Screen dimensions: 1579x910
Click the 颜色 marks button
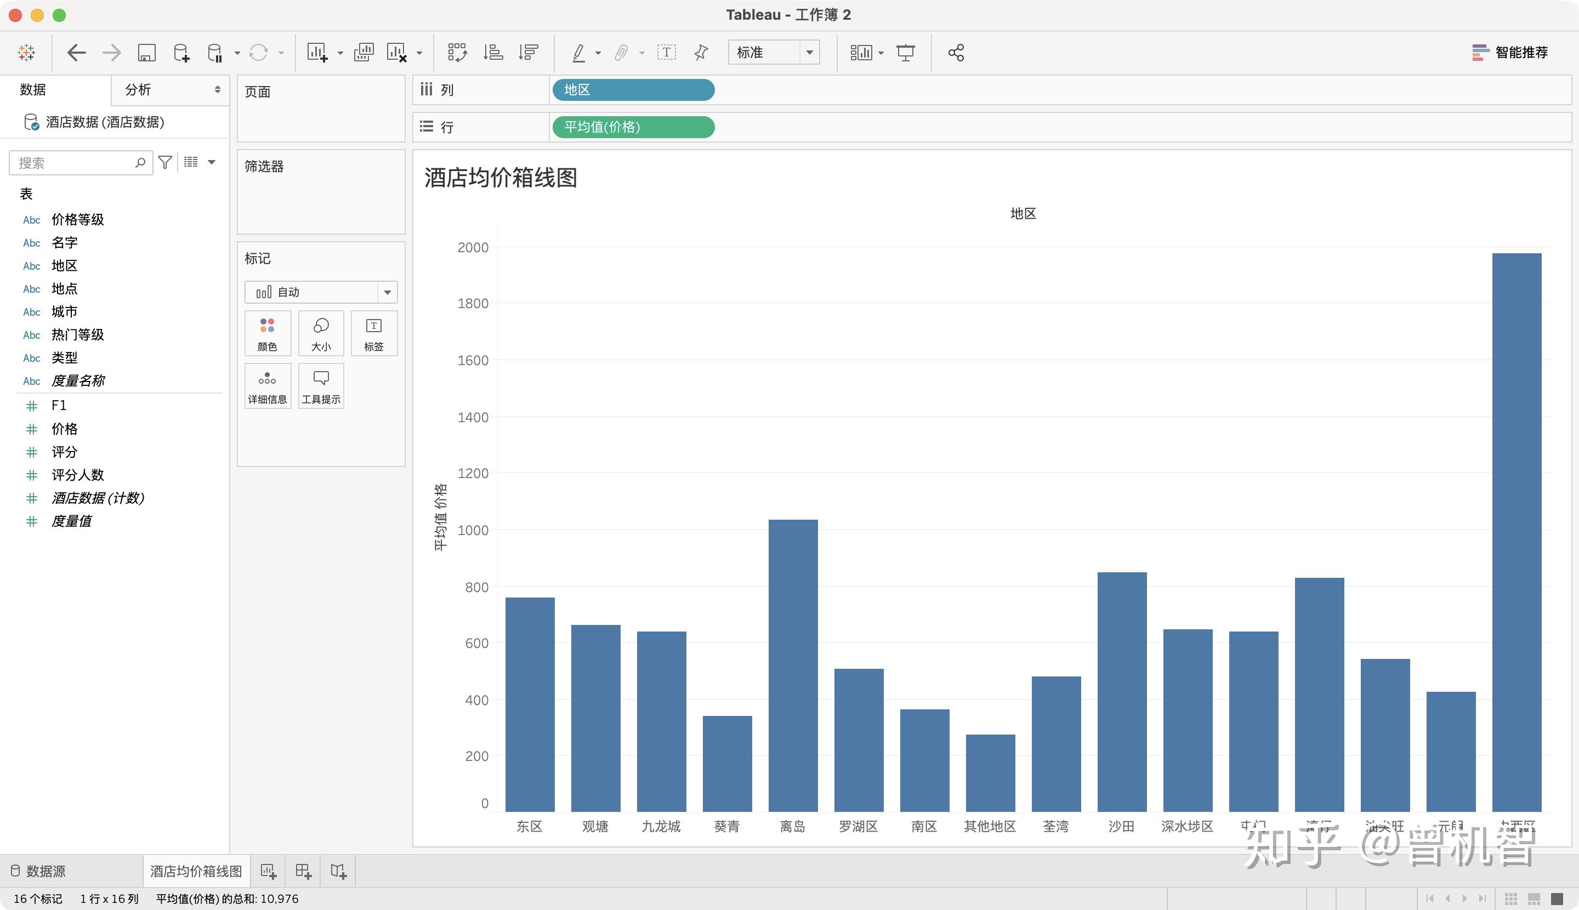[268, 334]
